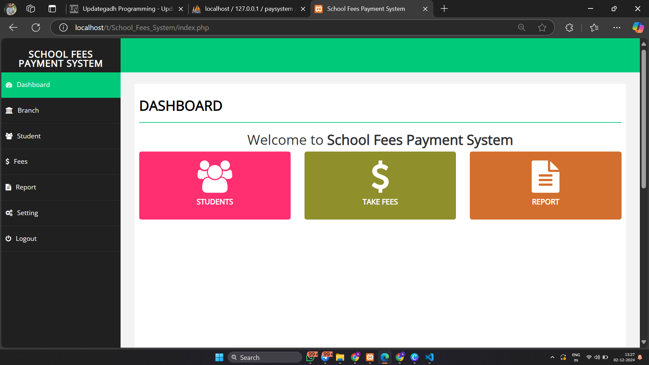Open Branch from the sidebar
This screenshot has width=649, height=365.
(28, 111)
